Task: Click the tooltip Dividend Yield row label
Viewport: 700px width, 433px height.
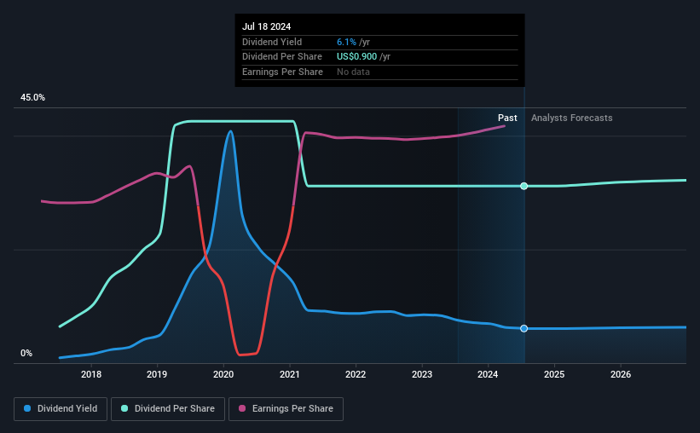Action: pyautogui.click(x=272, y=42)
